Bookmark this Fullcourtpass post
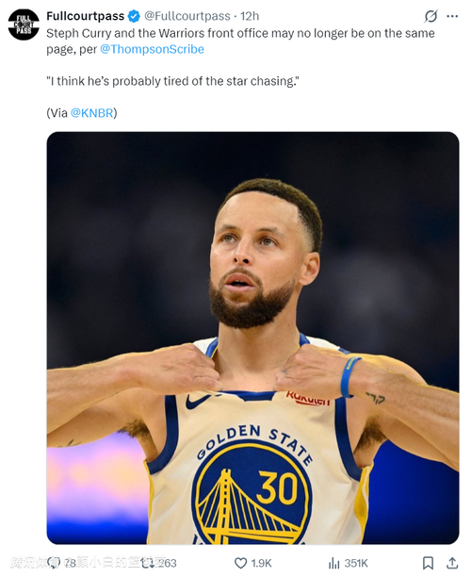This screenshot has width=471, height=577. pyautogui.click(x=428, y=563)
